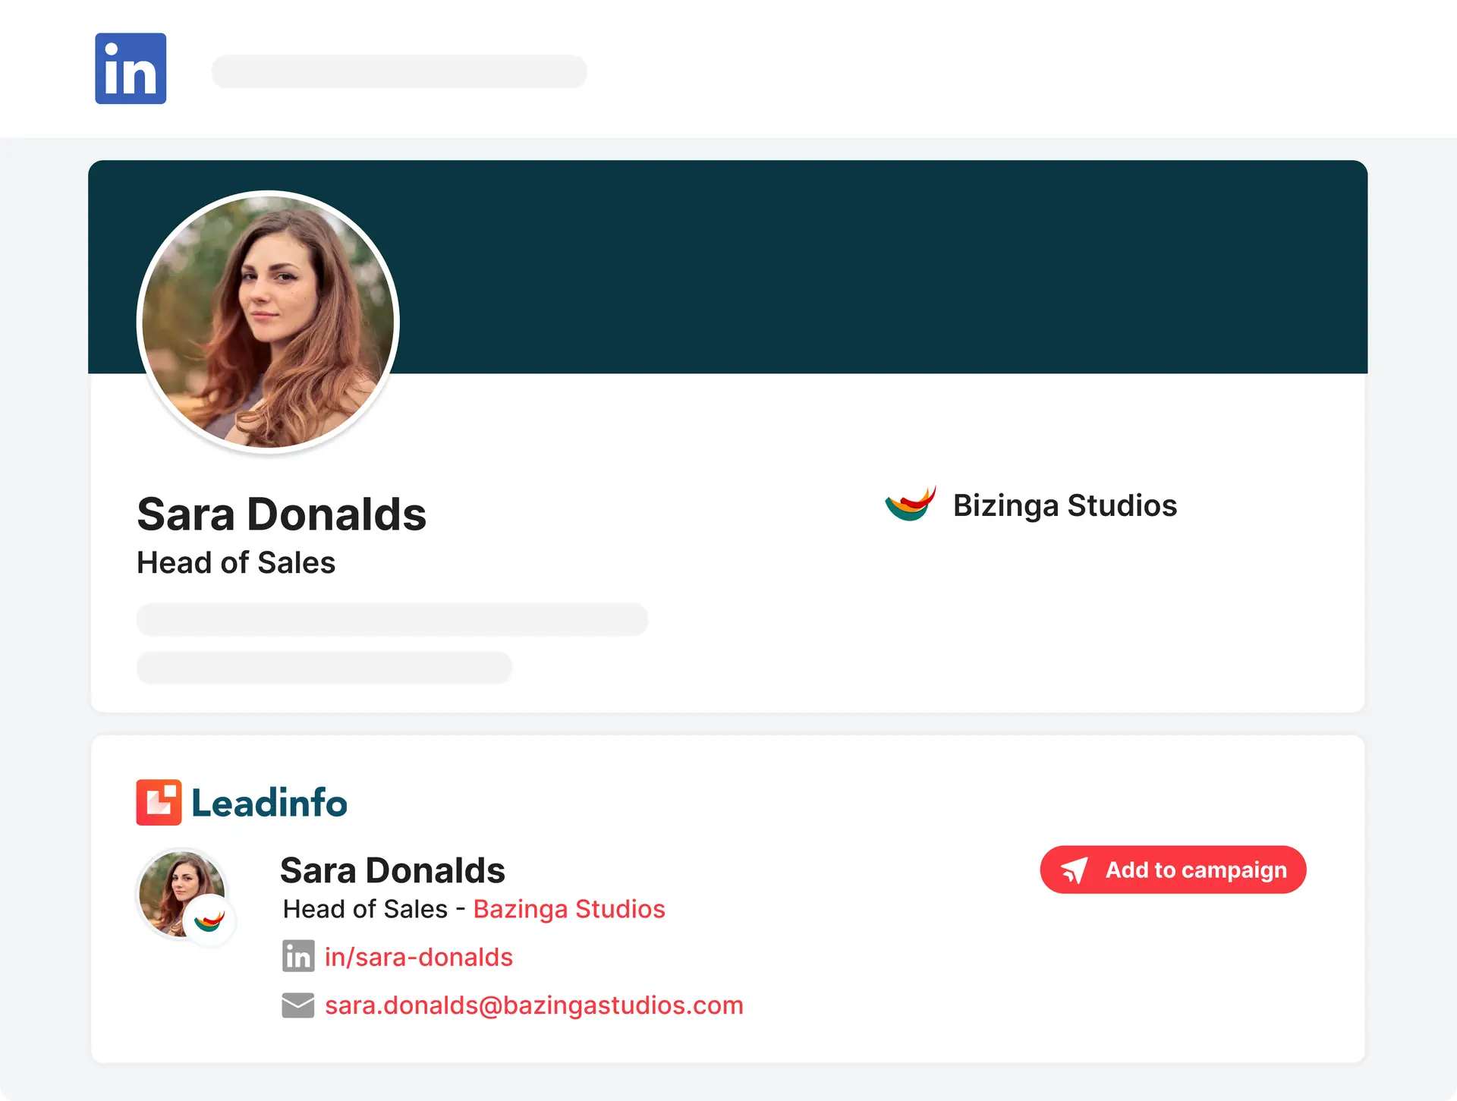This screenshot has height=1101, width=1457.
Task: Click the Leadinfo wordmark text
Action: click(269, 803)
